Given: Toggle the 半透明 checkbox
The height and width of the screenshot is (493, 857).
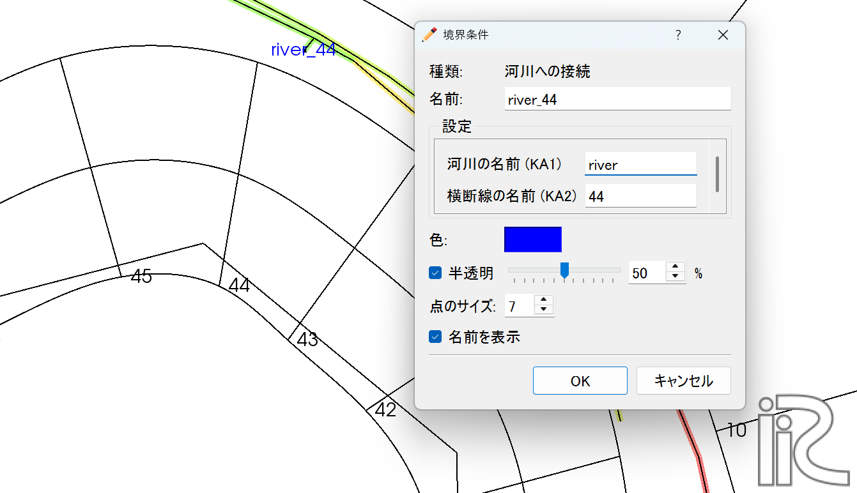Looking at the screenshot, I should (x=435, y=273).
